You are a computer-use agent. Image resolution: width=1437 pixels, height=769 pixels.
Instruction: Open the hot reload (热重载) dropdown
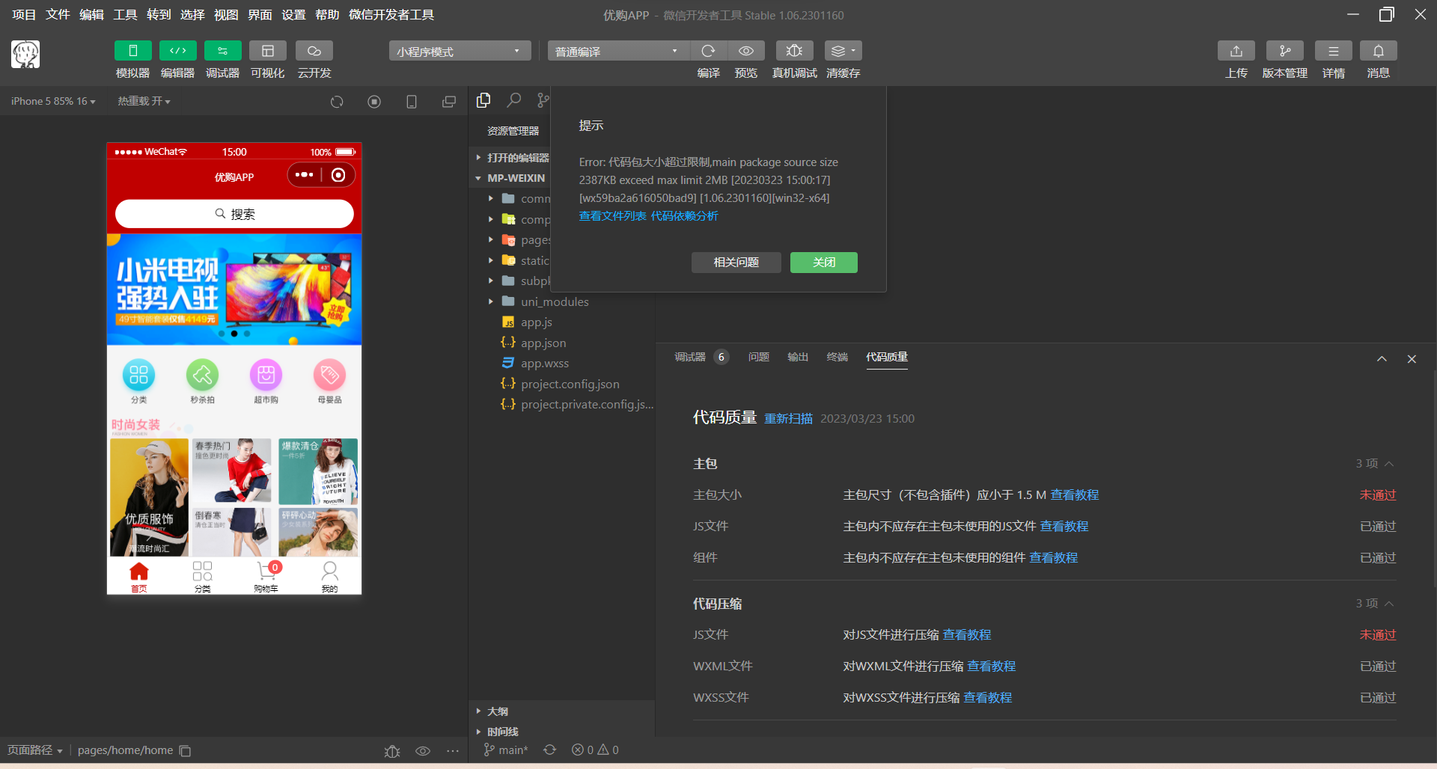click(x=144, y=101)
